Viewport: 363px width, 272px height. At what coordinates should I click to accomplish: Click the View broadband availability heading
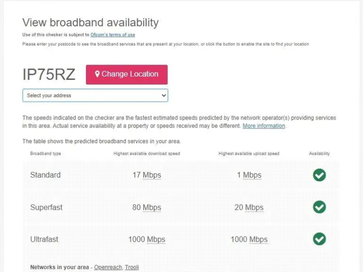point(90,22)
